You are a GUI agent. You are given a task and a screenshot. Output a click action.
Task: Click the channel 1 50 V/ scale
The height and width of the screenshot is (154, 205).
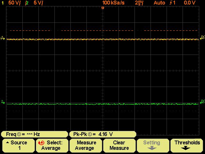coord(14,3)
